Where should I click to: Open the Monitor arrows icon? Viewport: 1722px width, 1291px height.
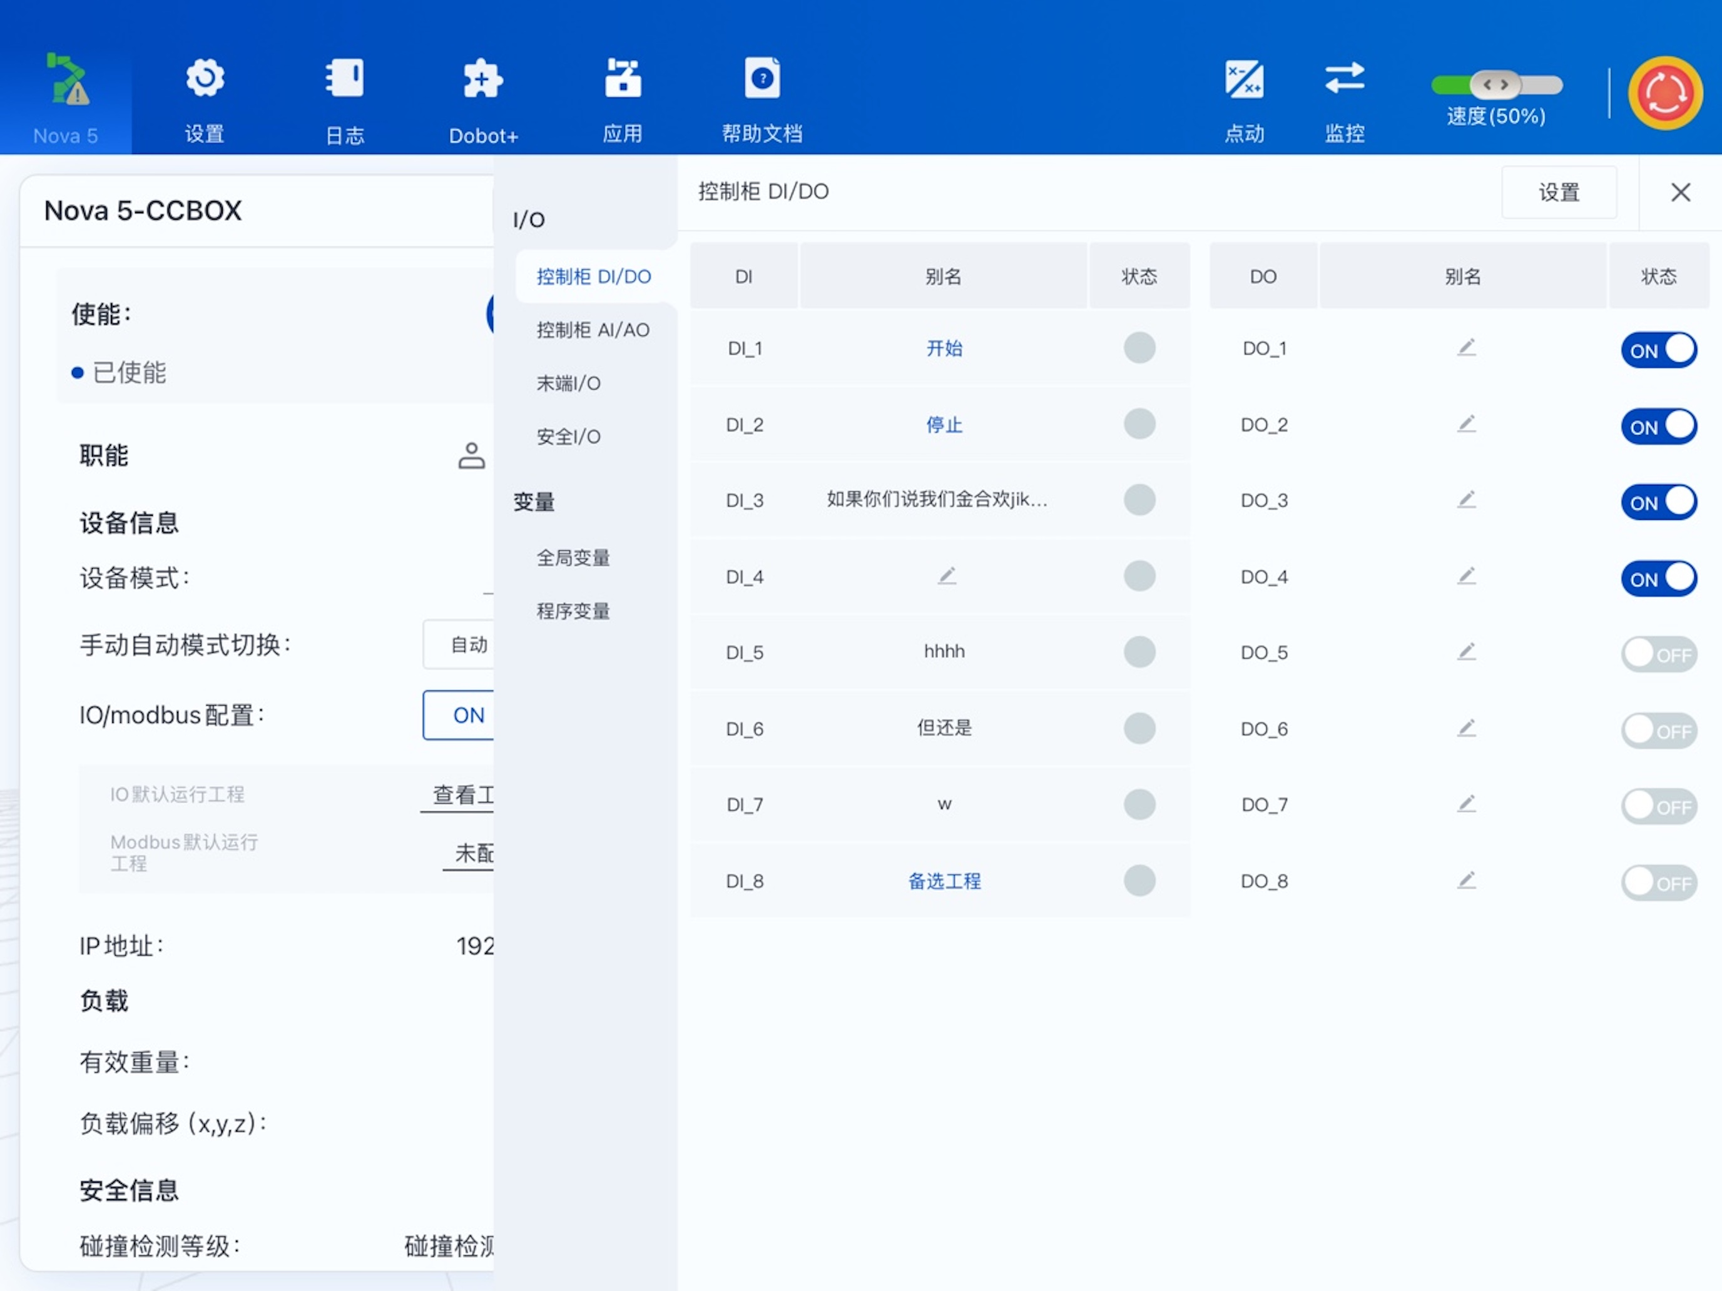[1345, 79]
